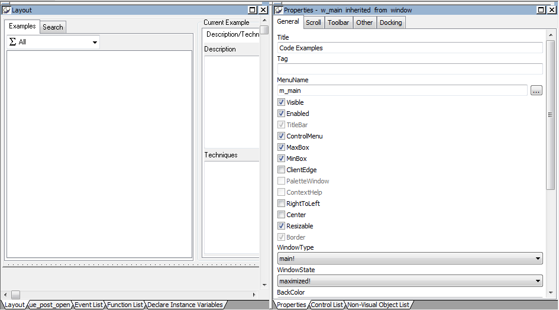559x310 pixels.
Task: Open the All examples filter dropdown
Action: (x=53, y=42)
